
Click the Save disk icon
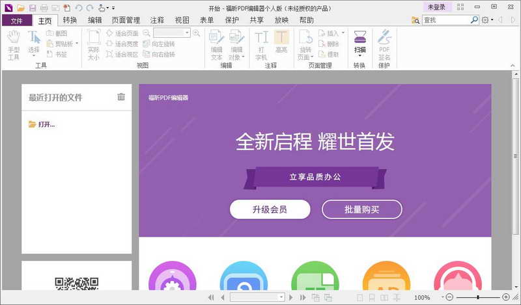[32, 8]
